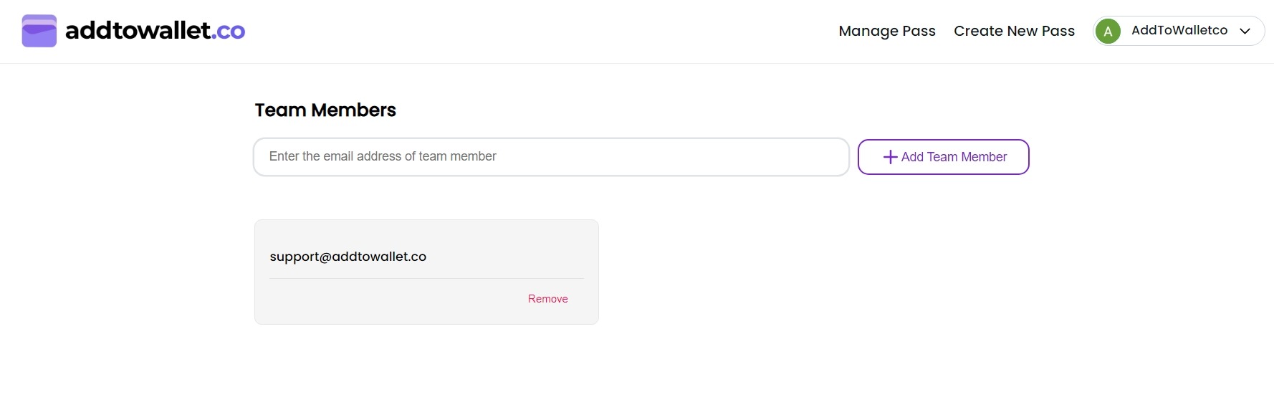1274x400 pixels.
Task: Click the divider line above Remove
Action: (x=426, y=278)
